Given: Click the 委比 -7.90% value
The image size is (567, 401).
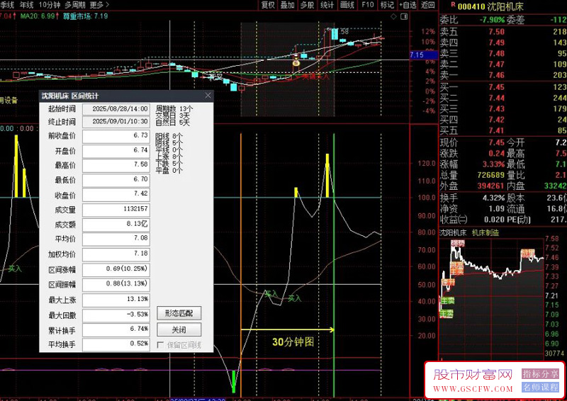Looking at the screenshot, I should tap(492, 20).
